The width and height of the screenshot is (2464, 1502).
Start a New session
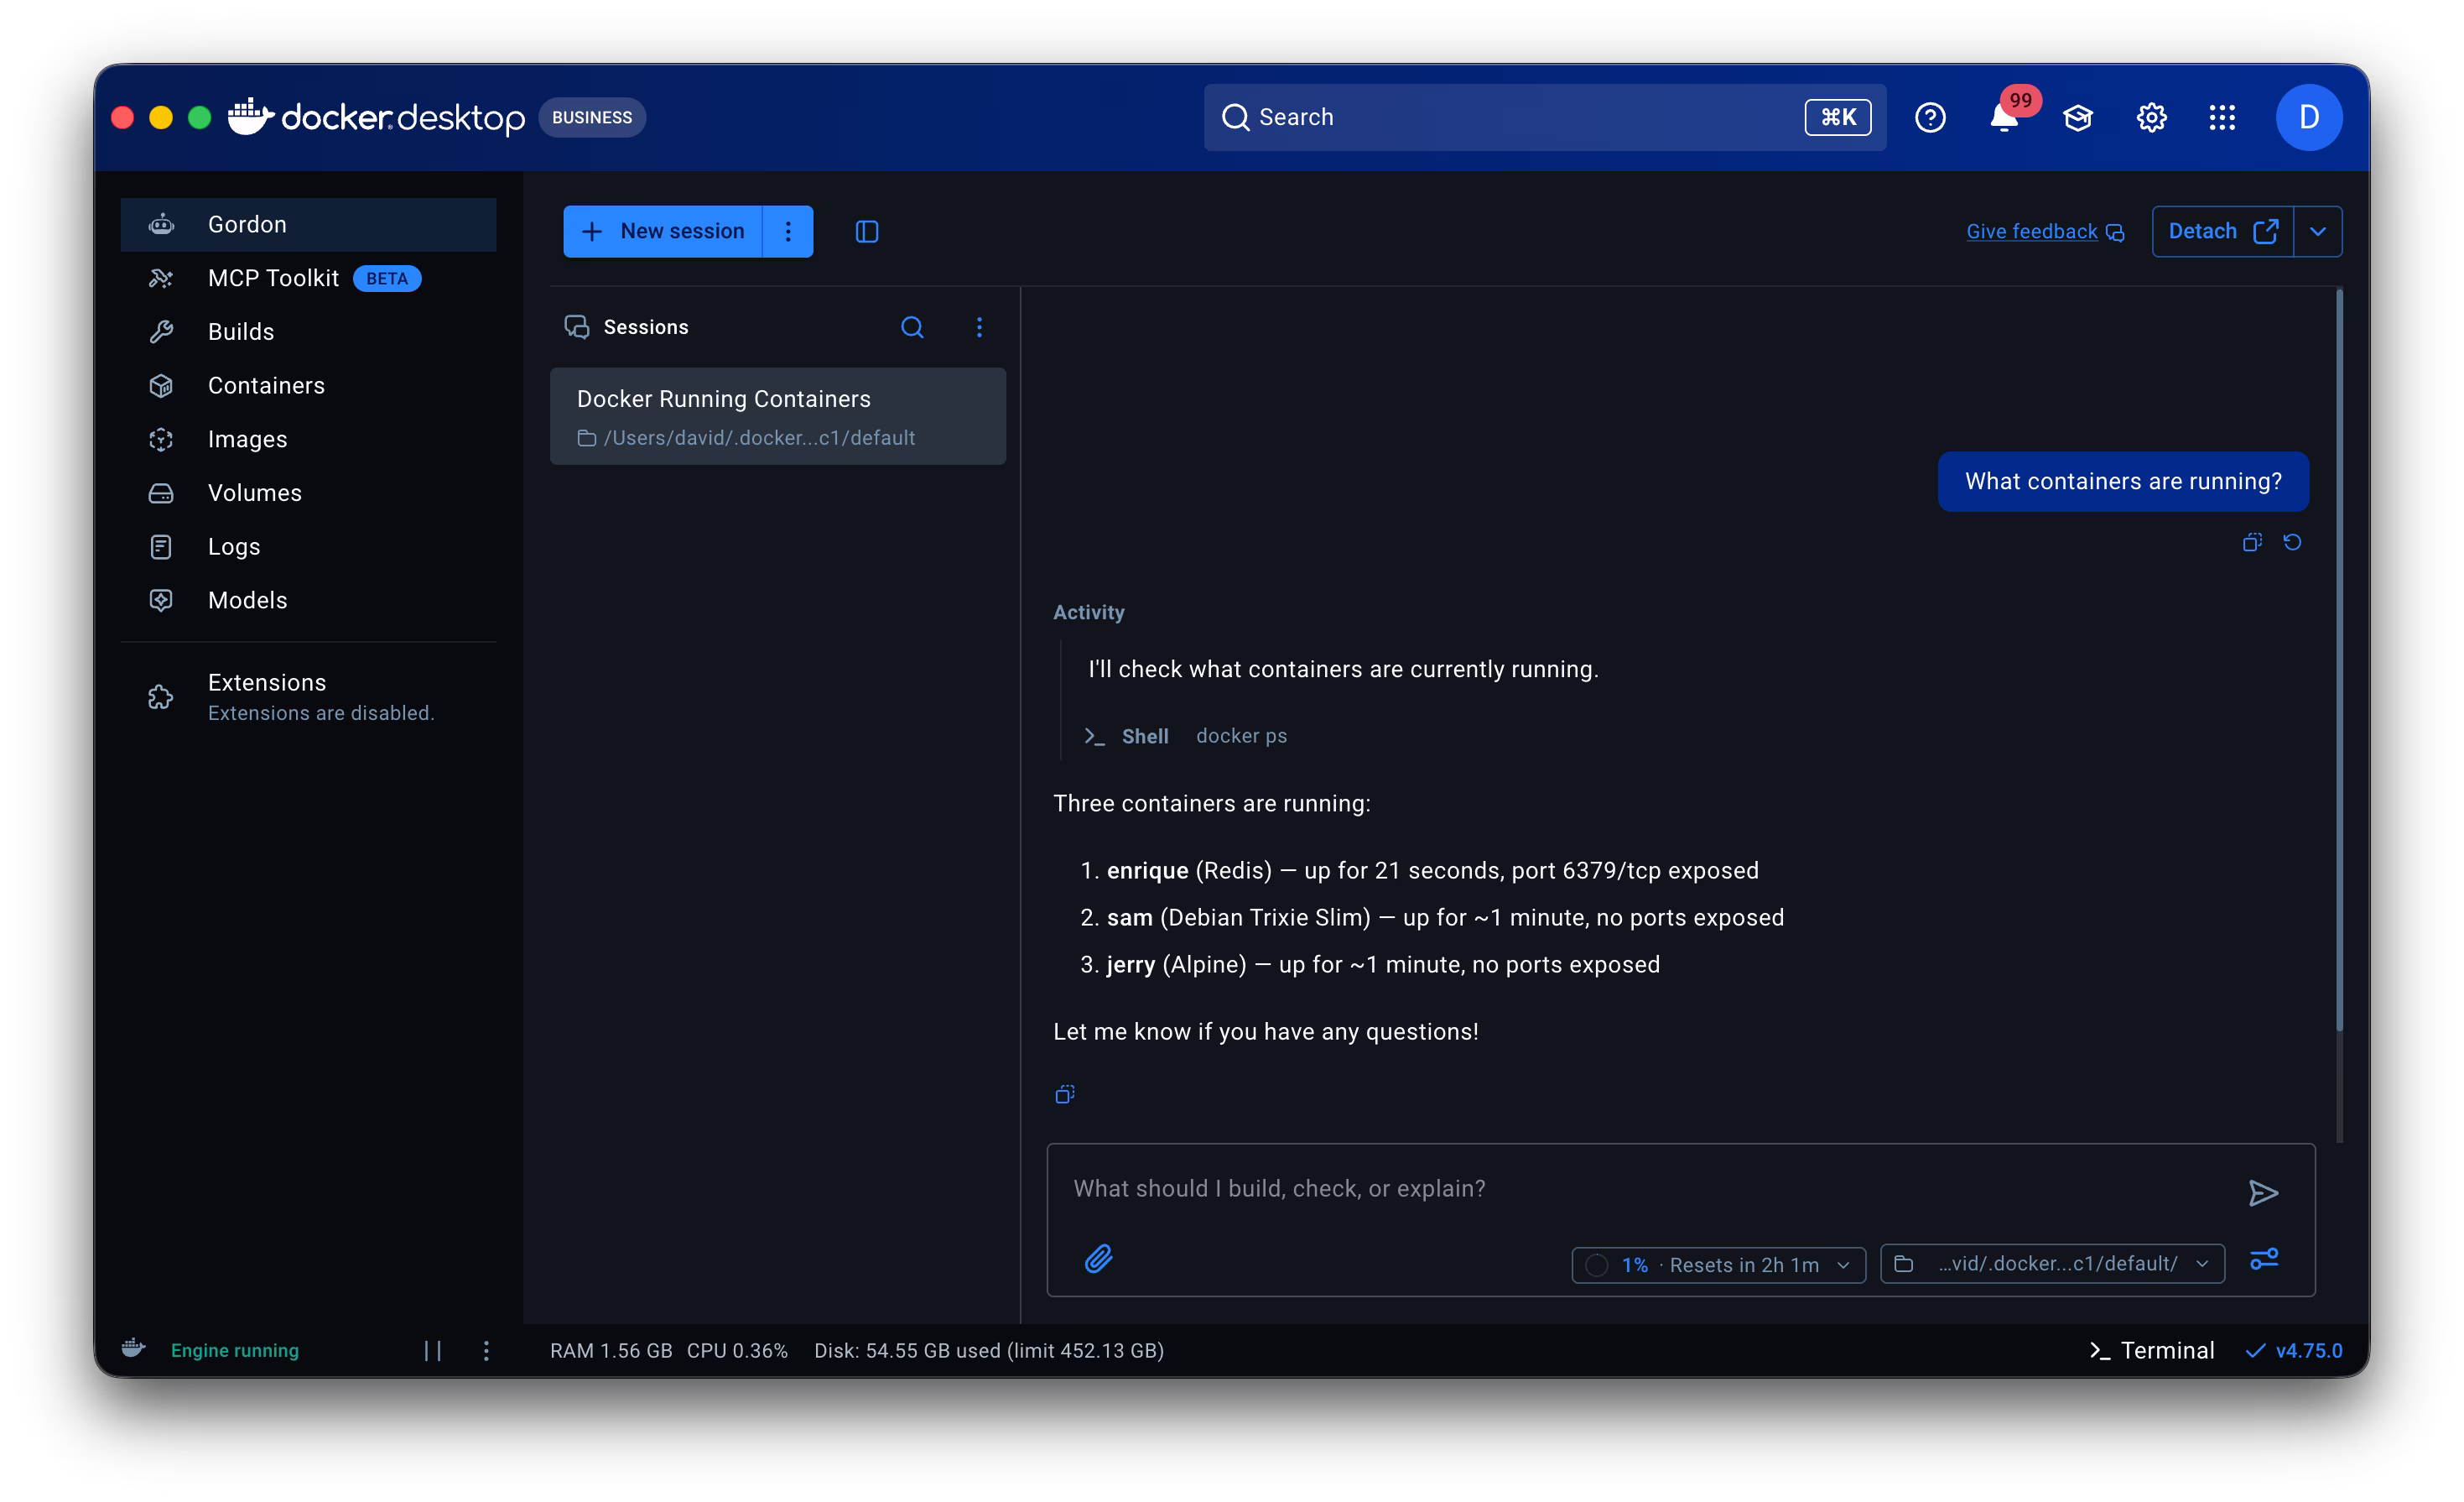[663, 231]
